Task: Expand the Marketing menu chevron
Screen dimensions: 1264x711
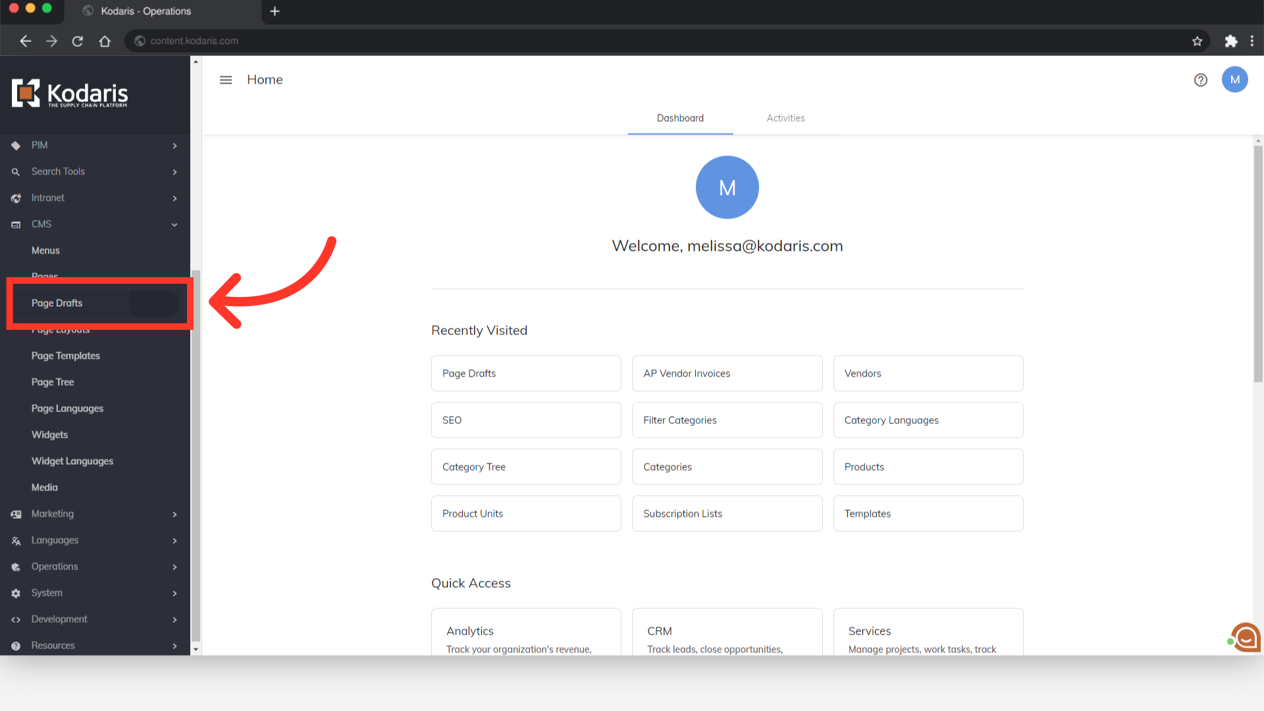Action: pos(174,514)
